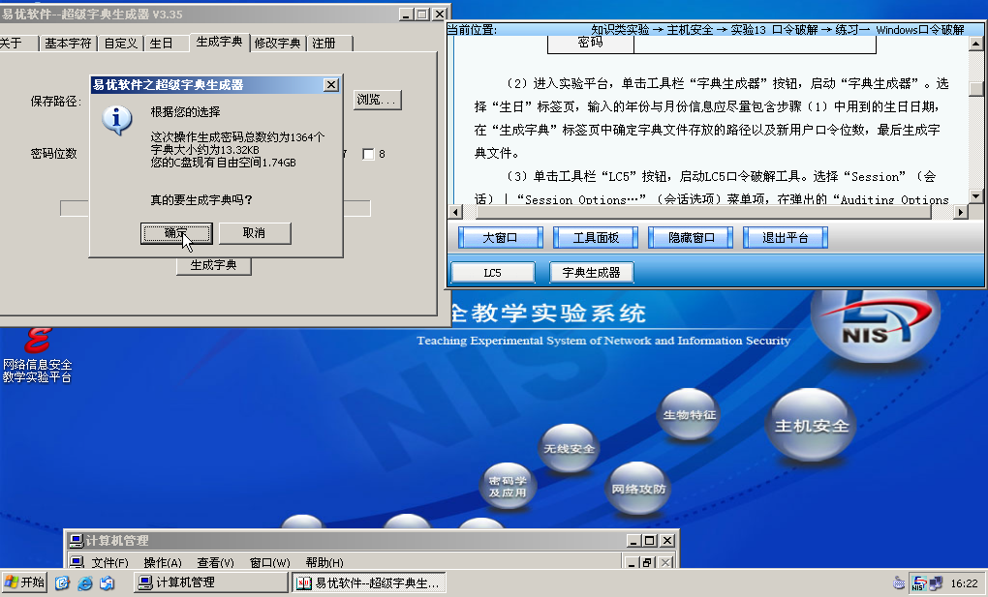Click the 16:22 taskbar clock
The width and height of the screenshot is (988, 597).
point(964,583)
